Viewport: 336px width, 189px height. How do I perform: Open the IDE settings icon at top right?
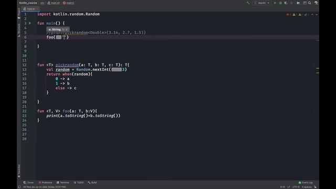[x=316, y=3]
